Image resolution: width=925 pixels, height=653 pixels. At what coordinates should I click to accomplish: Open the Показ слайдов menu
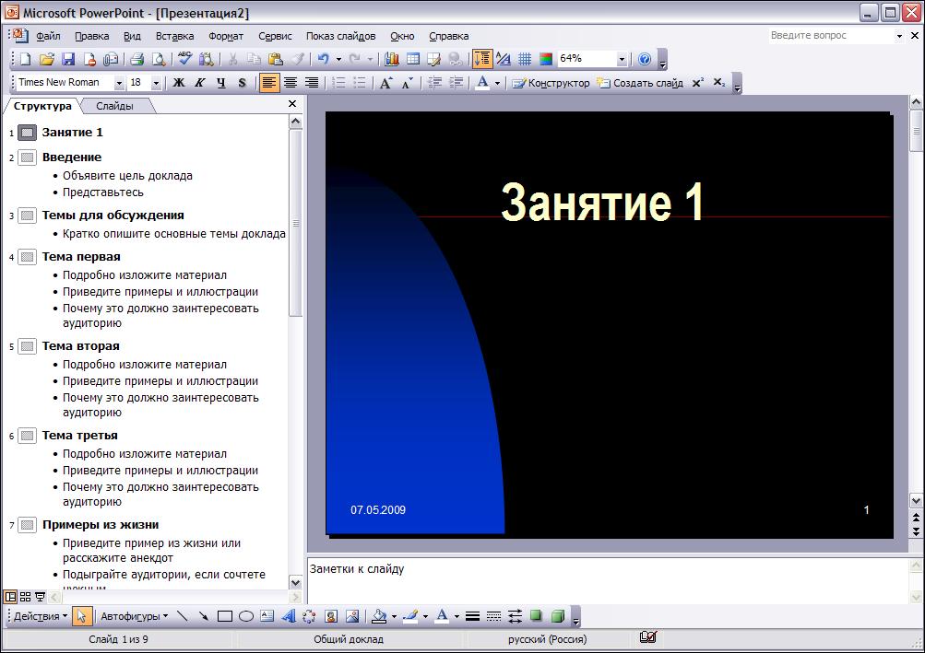point(340,36)
